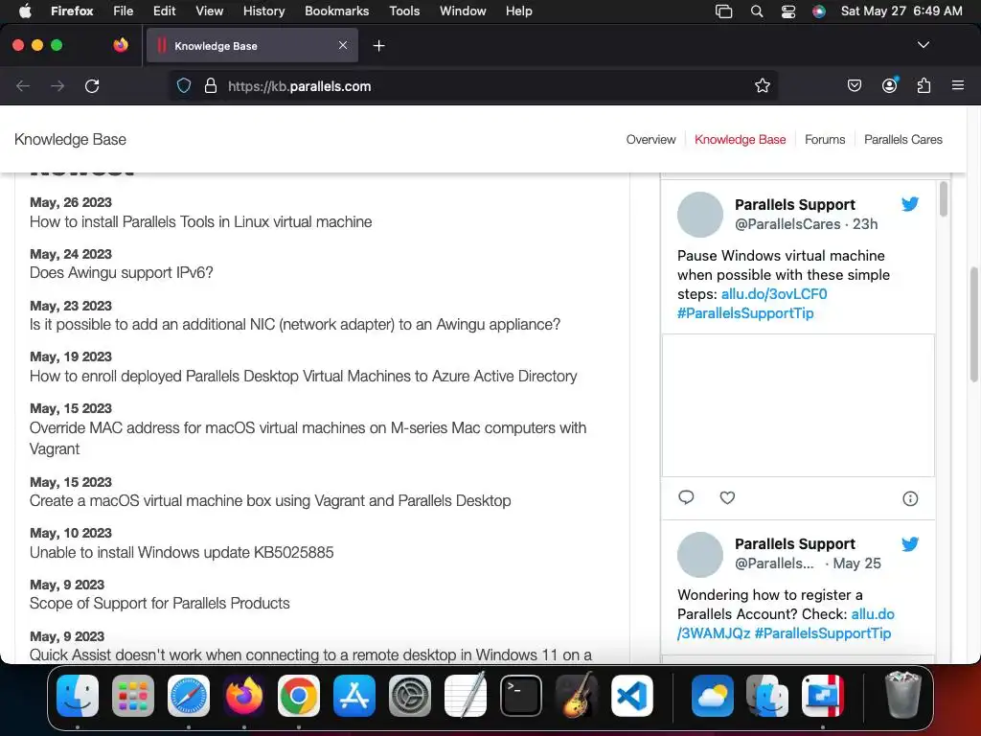The image size is (981, 736).
Task: Open the allu.do/3ovLCF0 link
Action: click(774, 294)
